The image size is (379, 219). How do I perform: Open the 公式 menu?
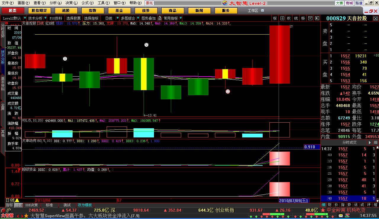click(x=87, y=3)
